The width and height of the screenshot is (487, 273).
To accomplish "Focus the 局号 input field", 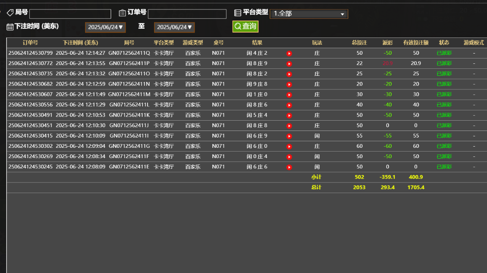I will [70, 14].
